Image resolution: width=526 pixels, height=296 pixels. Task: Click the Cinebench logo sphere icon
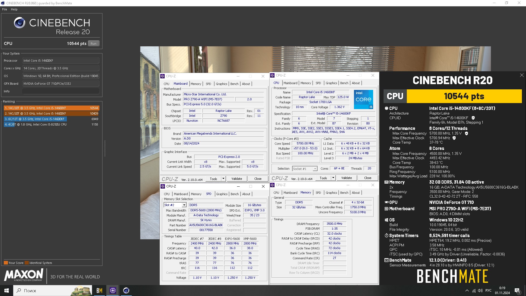pyautogui.click(x=20, y=23)
